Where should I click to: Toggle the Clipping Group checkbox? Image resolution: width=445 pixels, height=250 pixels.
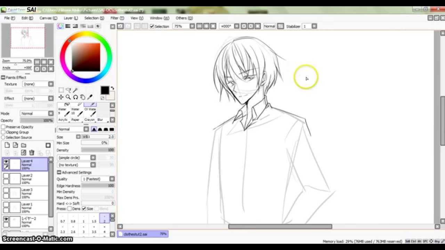point(3,132)
